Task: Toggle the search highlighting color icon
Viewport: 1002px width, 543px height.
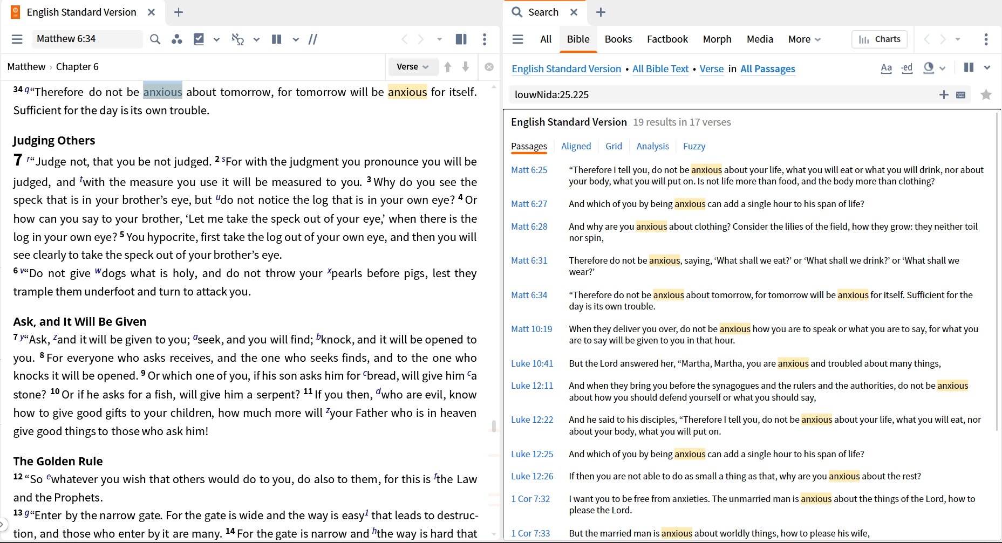Action: click(929, 68)
